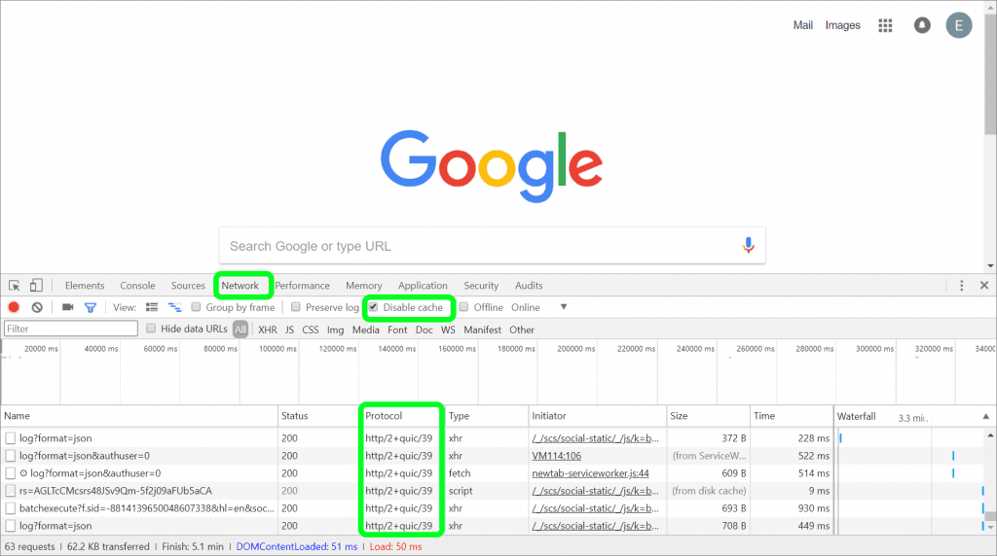This screenshot has width=997, height=556.
Task: Click the Google search box
Action: click(492, 246)
